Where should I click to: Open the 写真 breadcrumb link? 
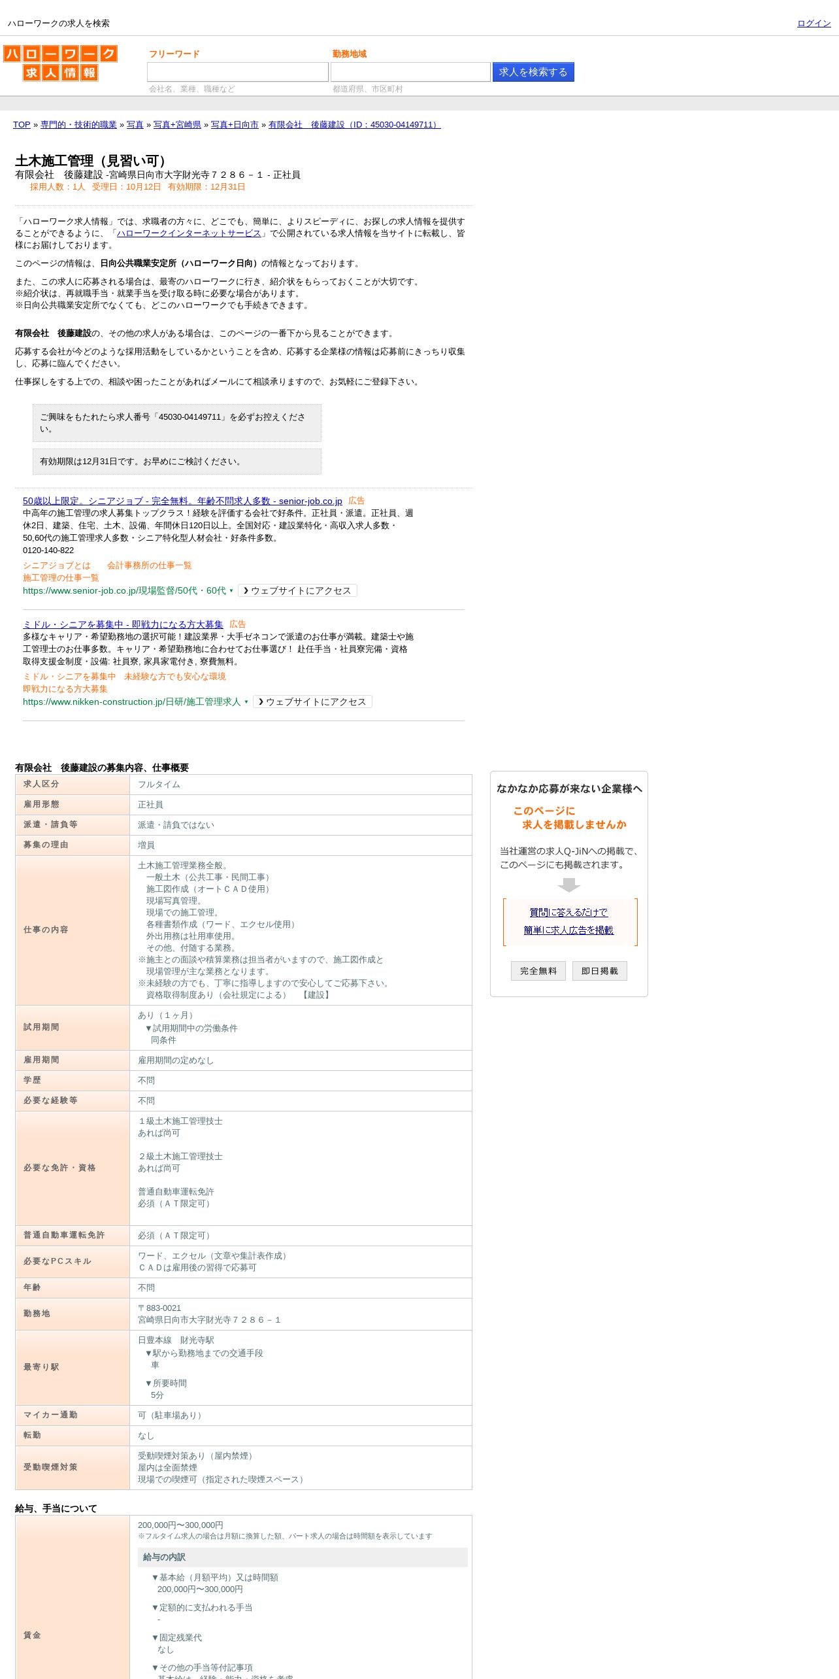[x=135, y=125]
